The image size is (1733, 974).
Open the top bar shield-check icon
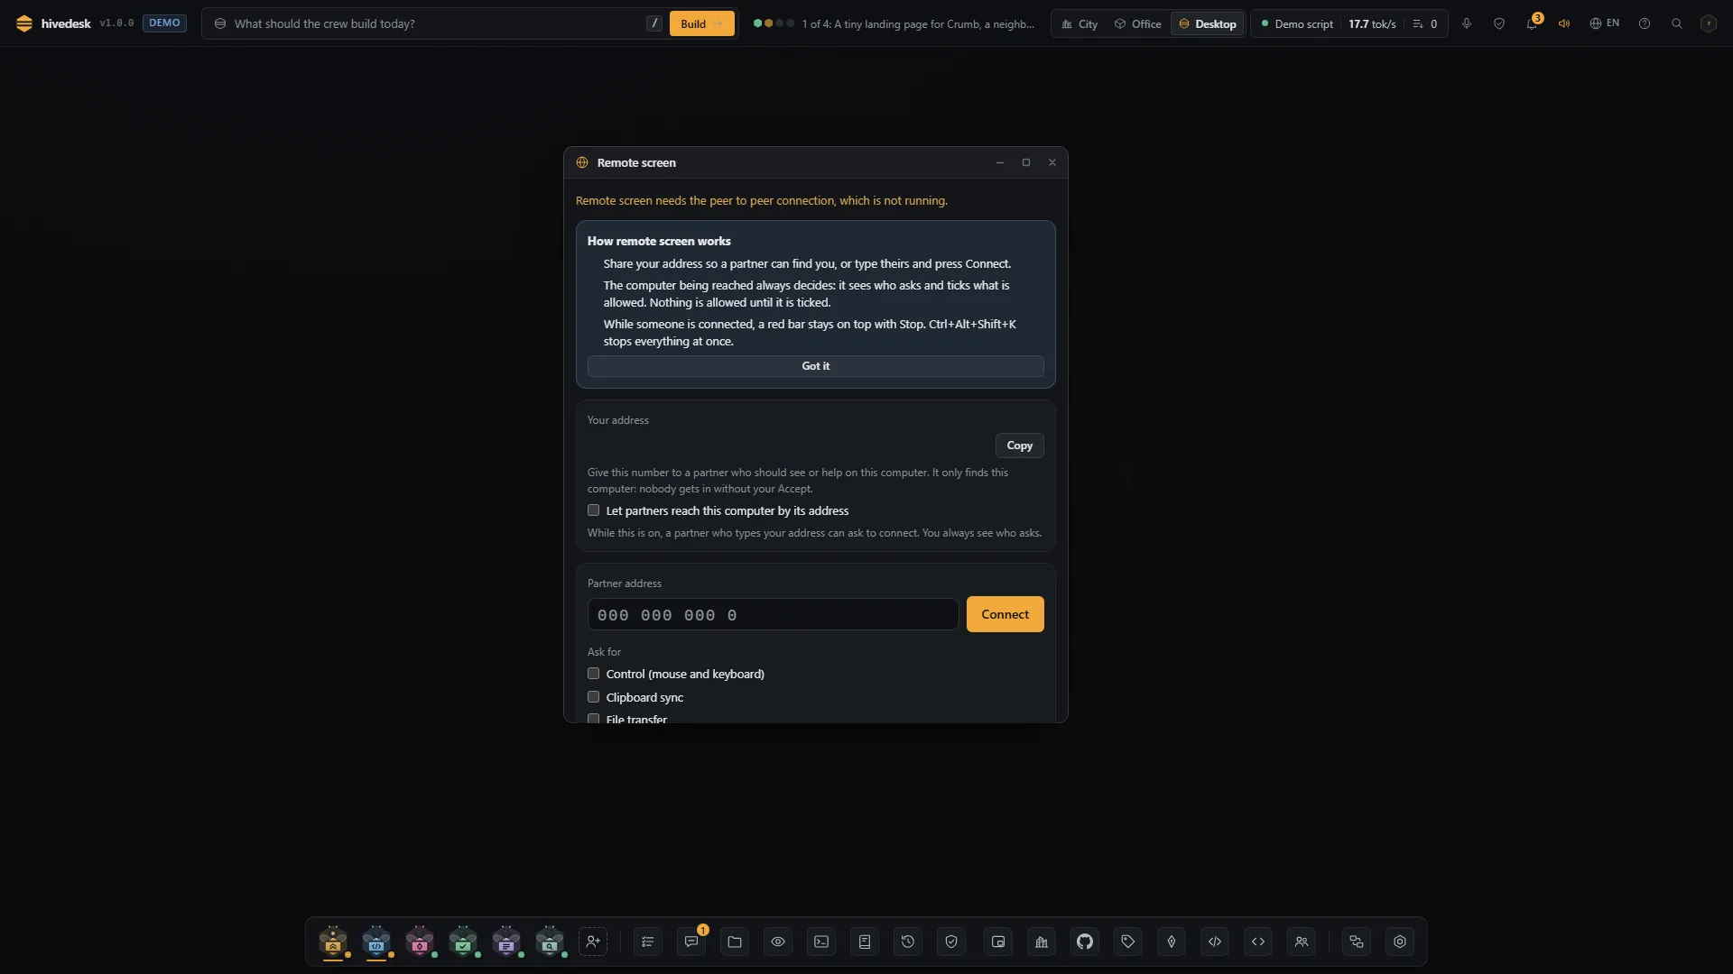click(x=1499, y=23)
